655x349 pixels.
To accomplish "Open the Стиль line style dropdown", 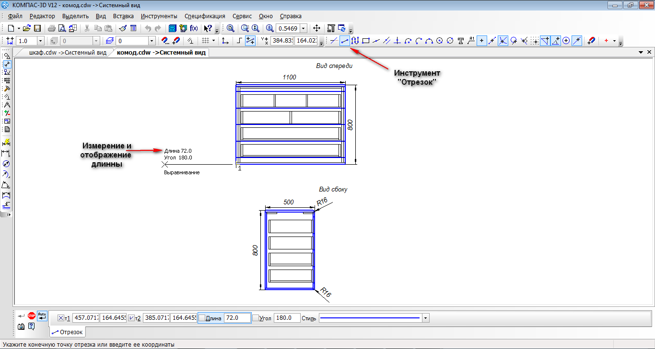I will [425, 318].
